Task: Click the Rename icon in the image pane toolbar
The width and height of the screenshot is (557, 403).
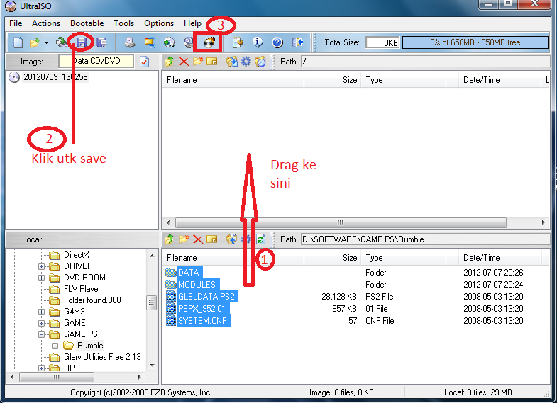Action: click(x=211, y=62)
